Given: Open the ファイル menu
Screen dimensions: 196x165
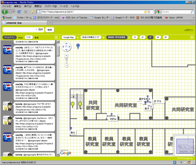Looking at the screenshot, I should click(x=7, y=6).
